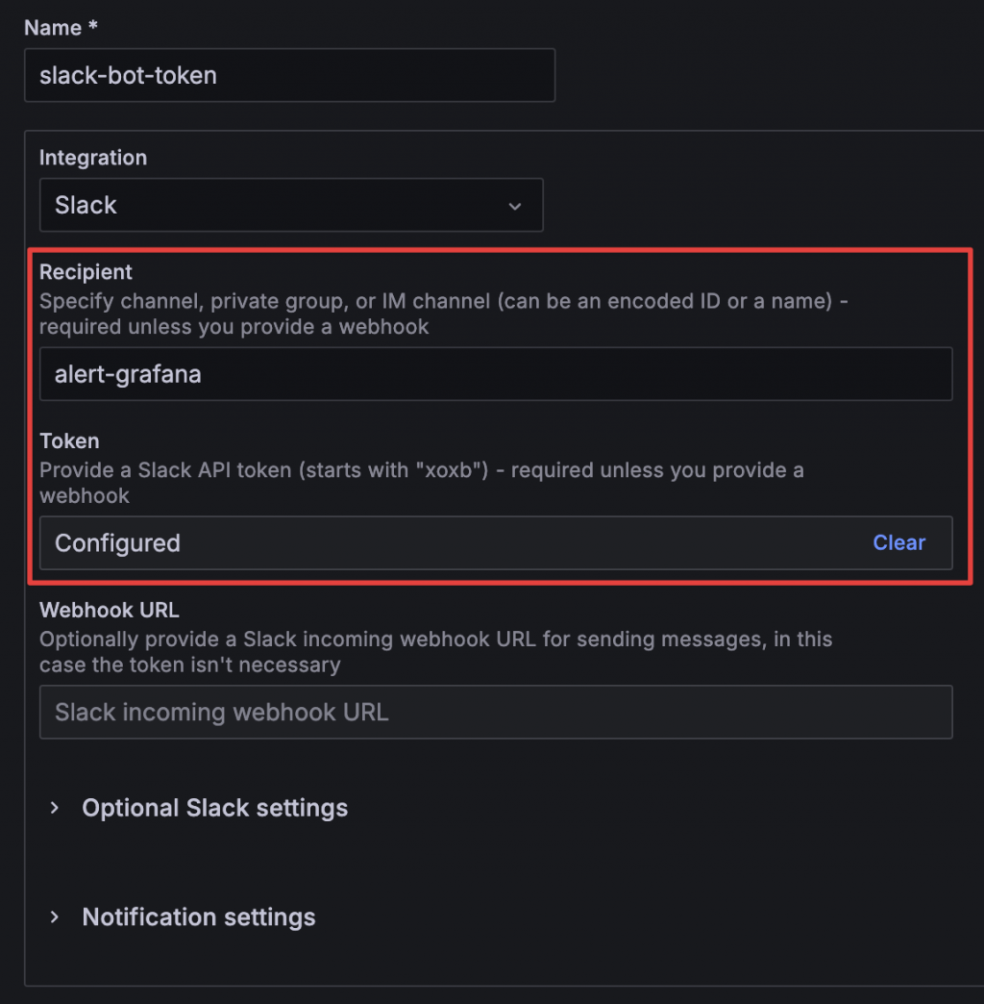The width and height of the screenshot is (984, 1004).
Task: Click the Recipient field containing alert-grafana
Action: tap(495, 374)
